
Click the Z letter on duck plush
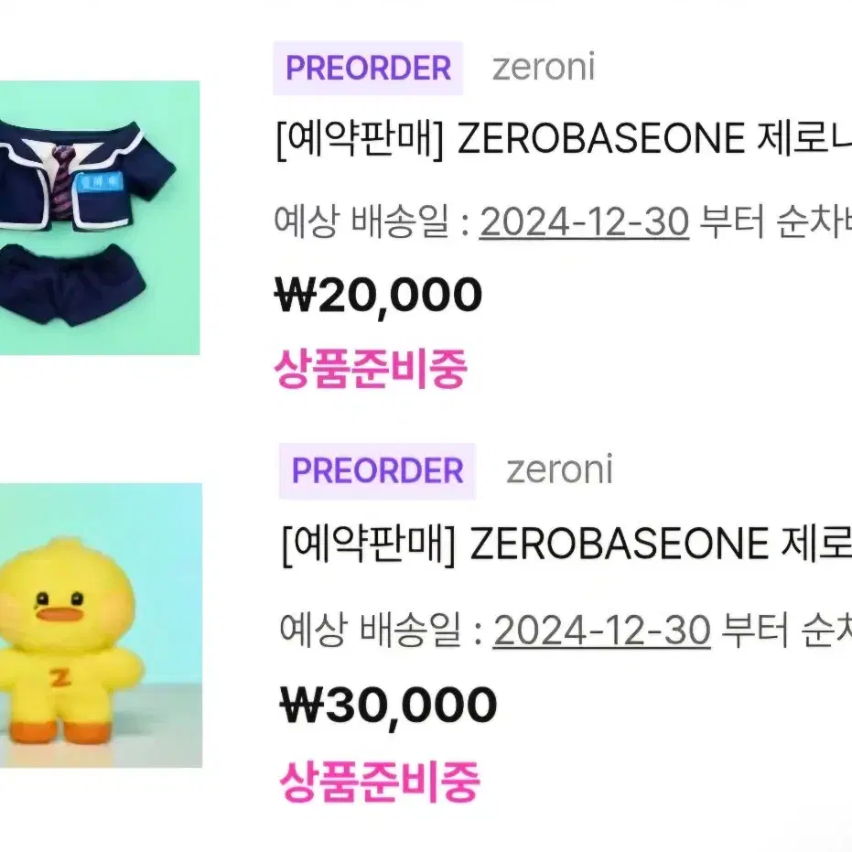click(x=59, y=678)
